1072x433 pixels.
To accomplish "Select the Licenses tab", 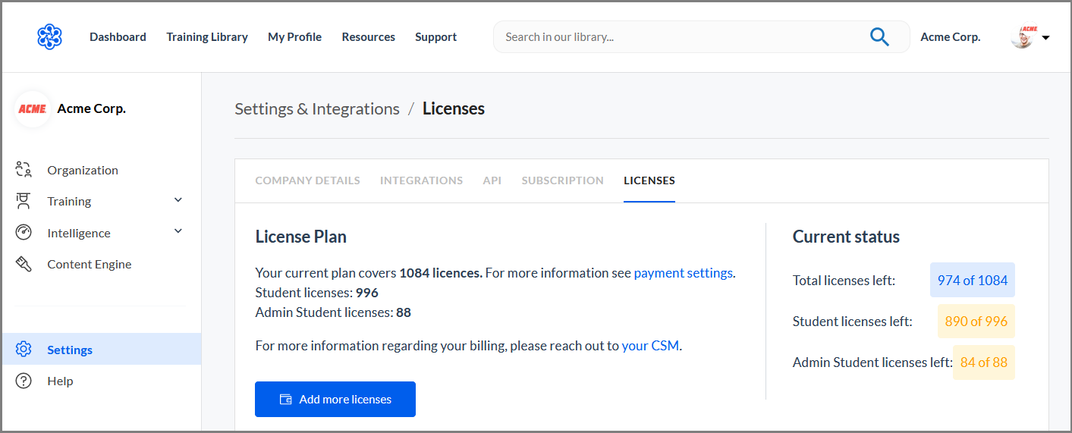I will click(x=649, y=180).
